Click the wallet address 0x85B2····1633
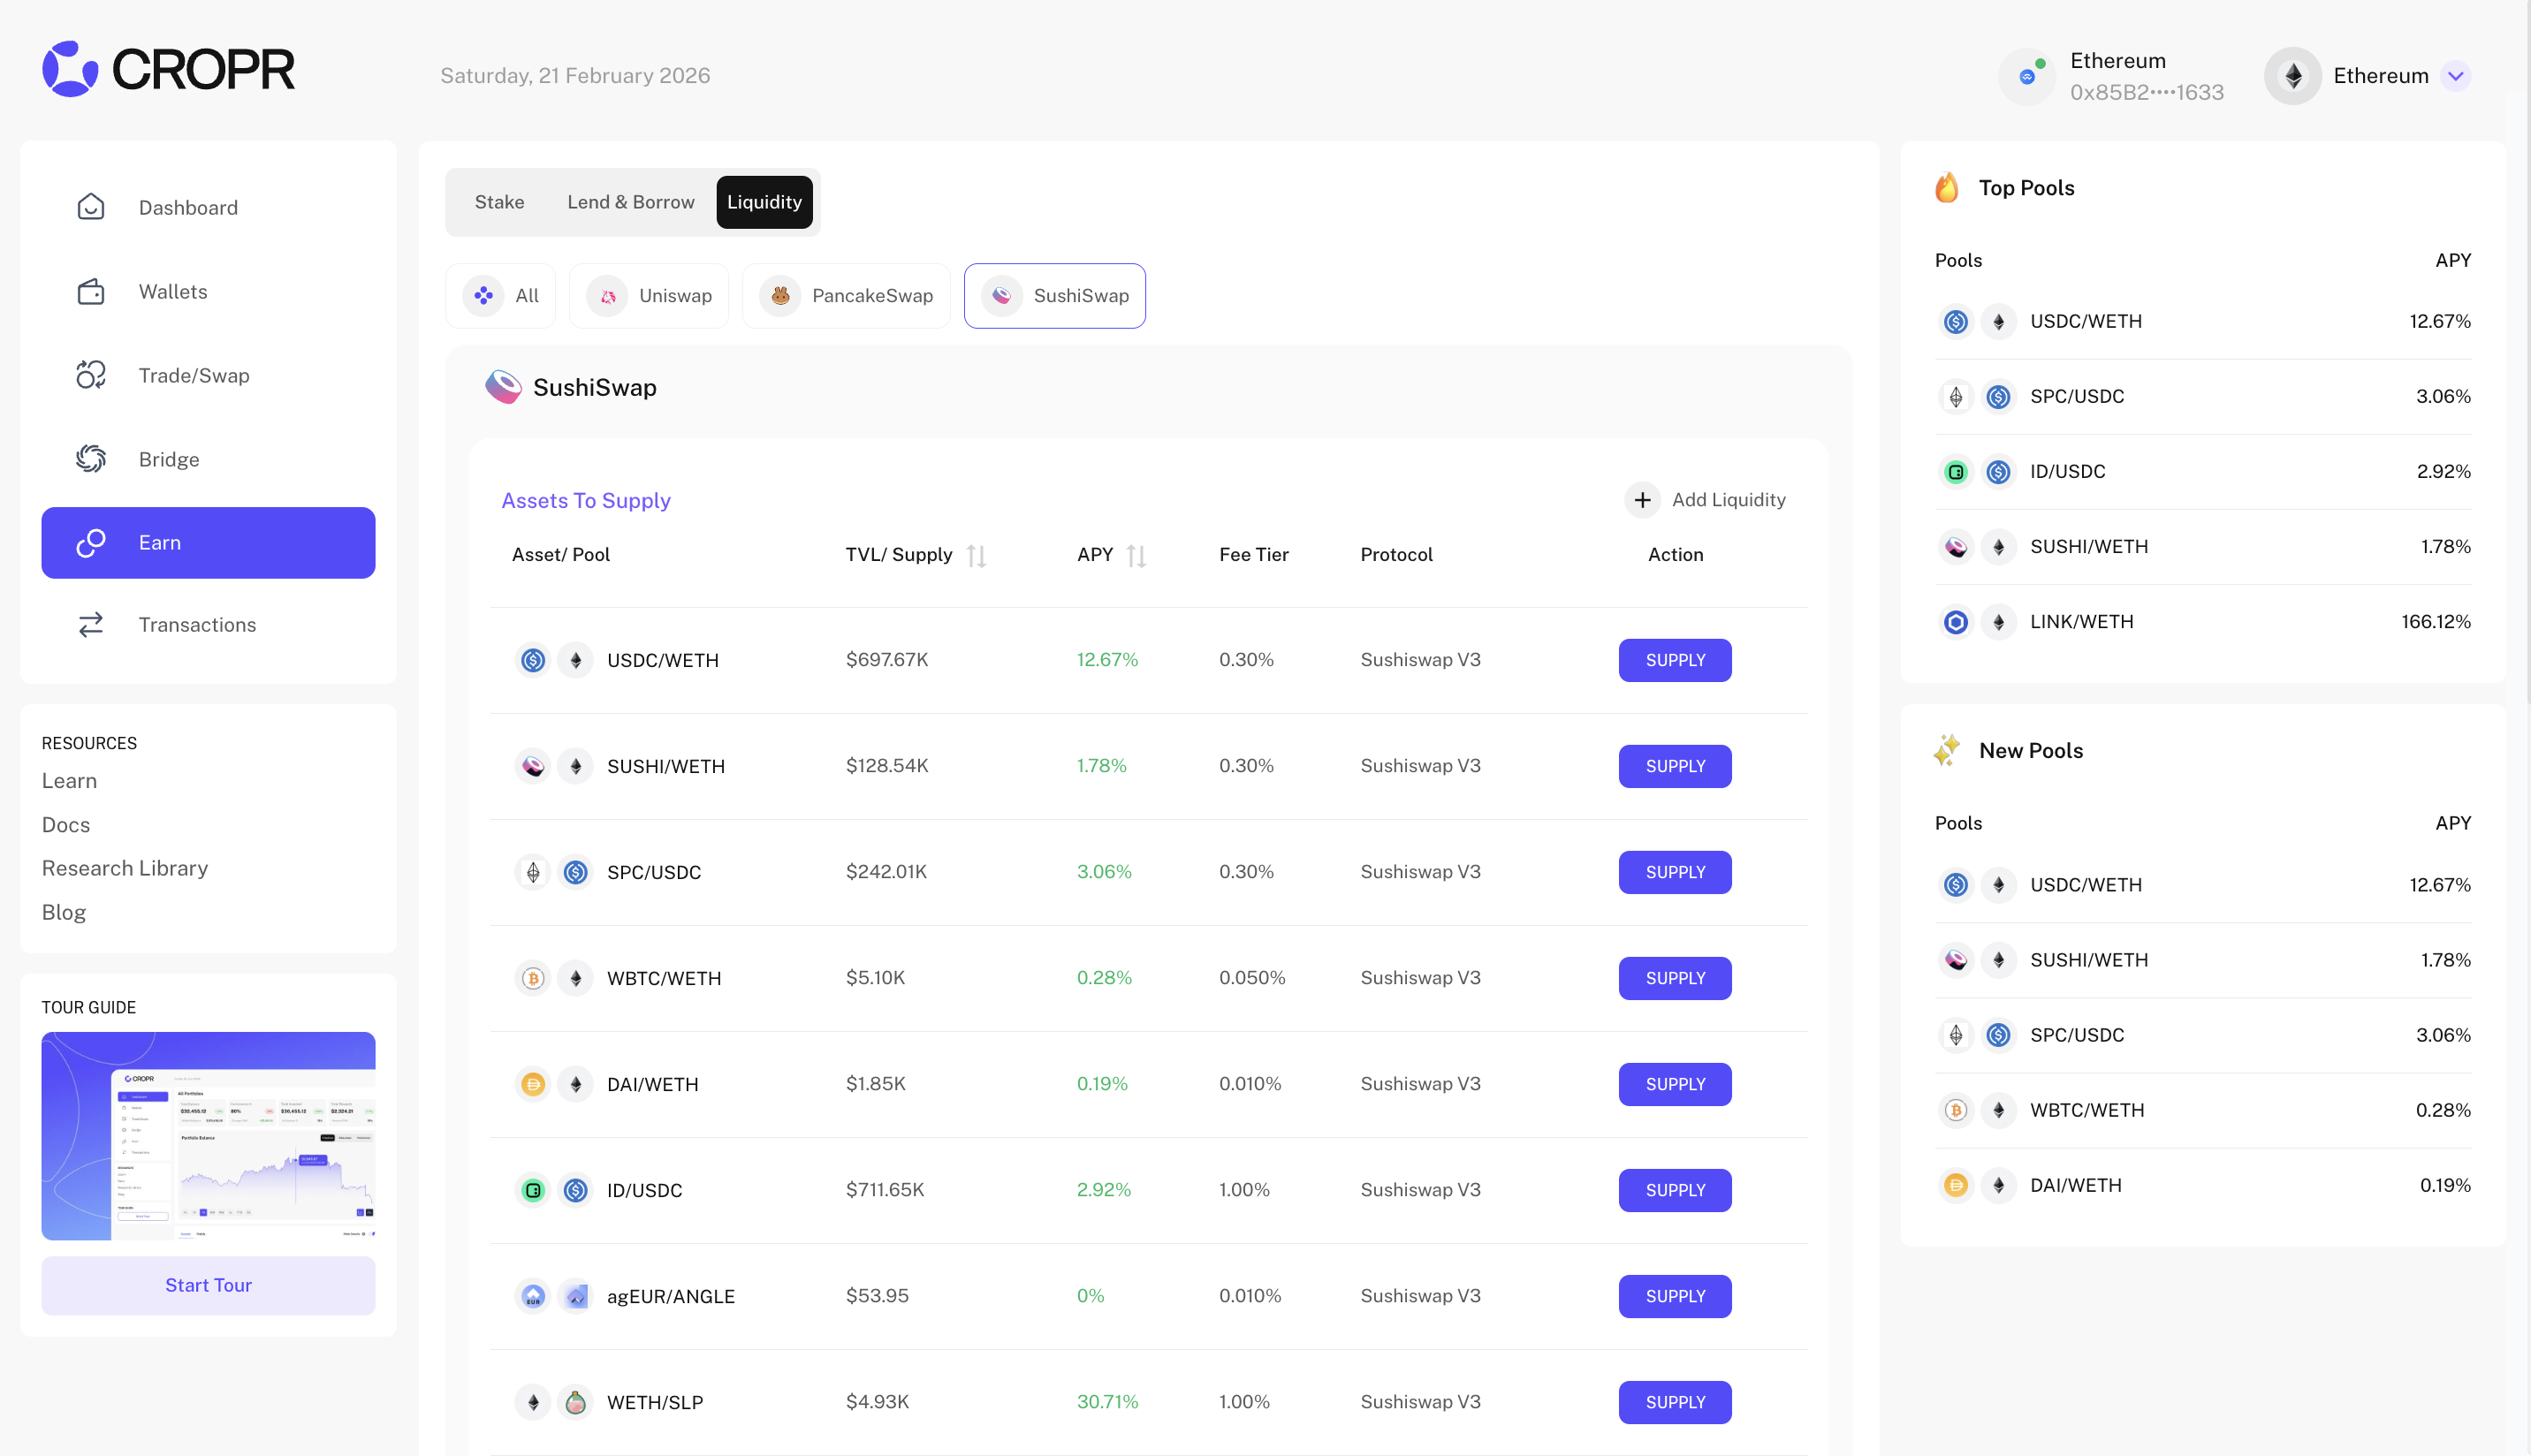This screenshot has width=2531, height=1456. [x=2147, y=92]
